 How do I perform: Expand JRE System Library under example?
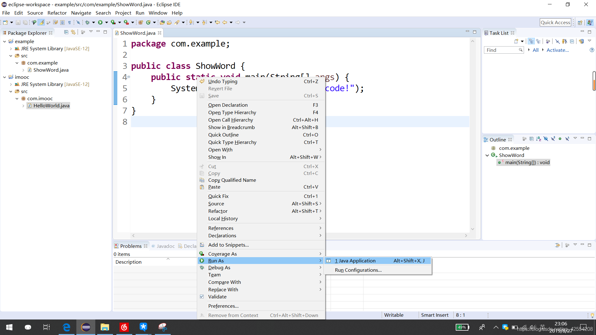coord(11,49)
